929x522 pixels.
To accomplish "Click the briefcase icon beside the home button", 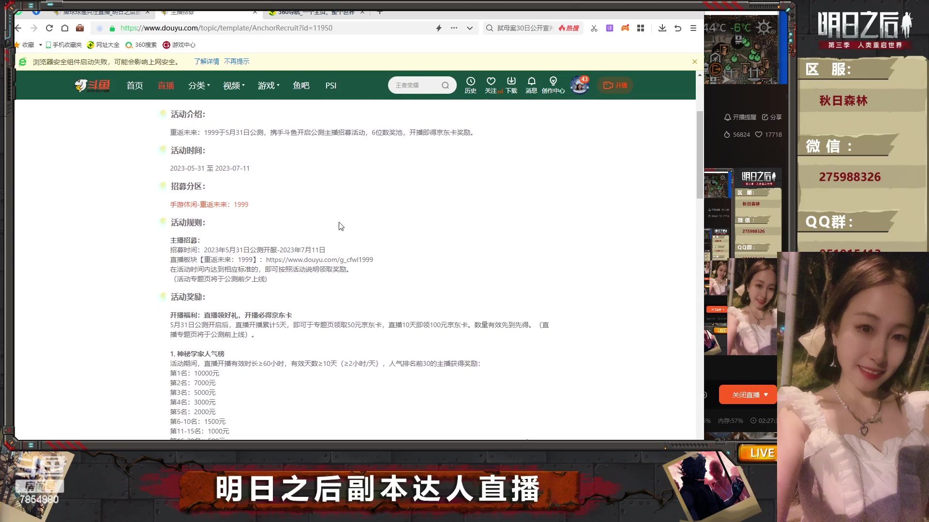I will pyautogui.click(x=80, y=28).
